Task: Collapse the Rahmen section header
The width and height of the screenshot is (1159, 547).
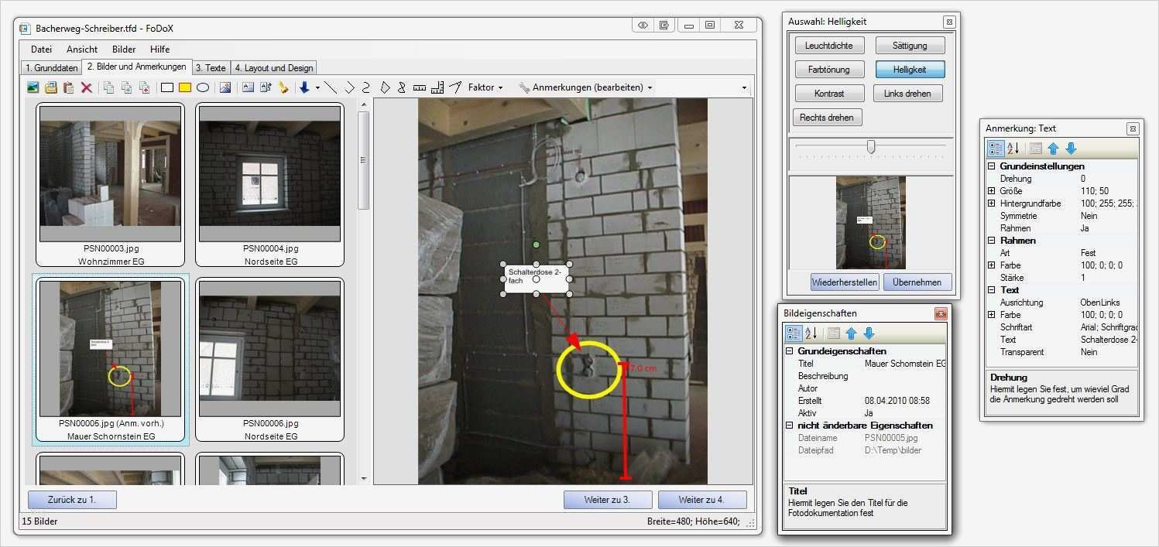Action: pyautogui.click(x=992, y=241)
